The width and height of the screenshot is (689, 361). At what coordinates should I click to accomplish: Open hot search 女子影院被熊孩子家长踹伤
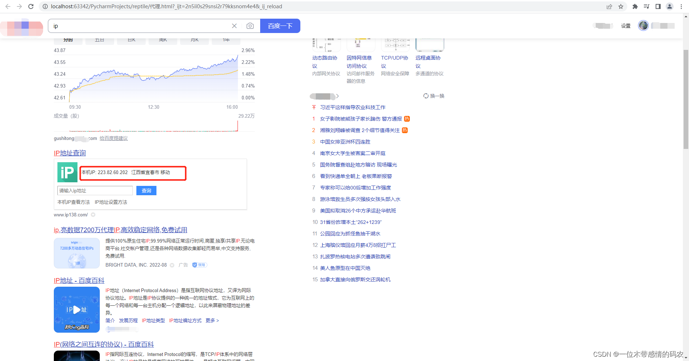[x=361, y=119]
